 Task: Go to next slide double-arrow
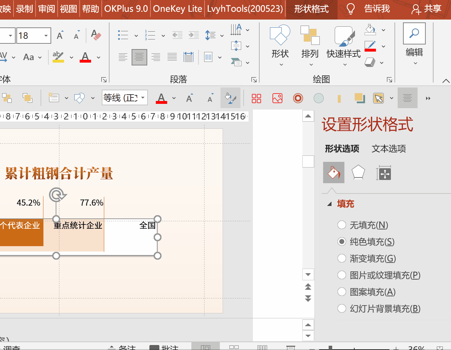[x=308, y=298]
